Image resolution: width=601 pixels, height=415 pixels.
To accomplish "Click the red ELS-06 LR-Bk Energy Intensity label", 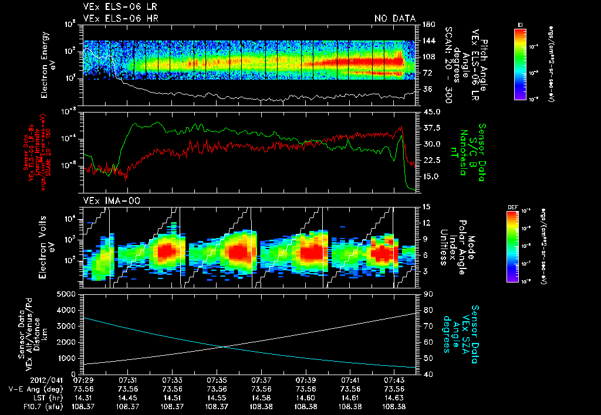I will [38, 152].
